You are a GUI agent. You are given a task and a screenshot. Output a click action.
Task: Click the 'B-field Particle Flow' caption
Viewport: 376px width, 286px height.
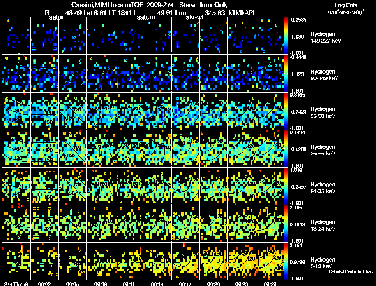[351, 271]
